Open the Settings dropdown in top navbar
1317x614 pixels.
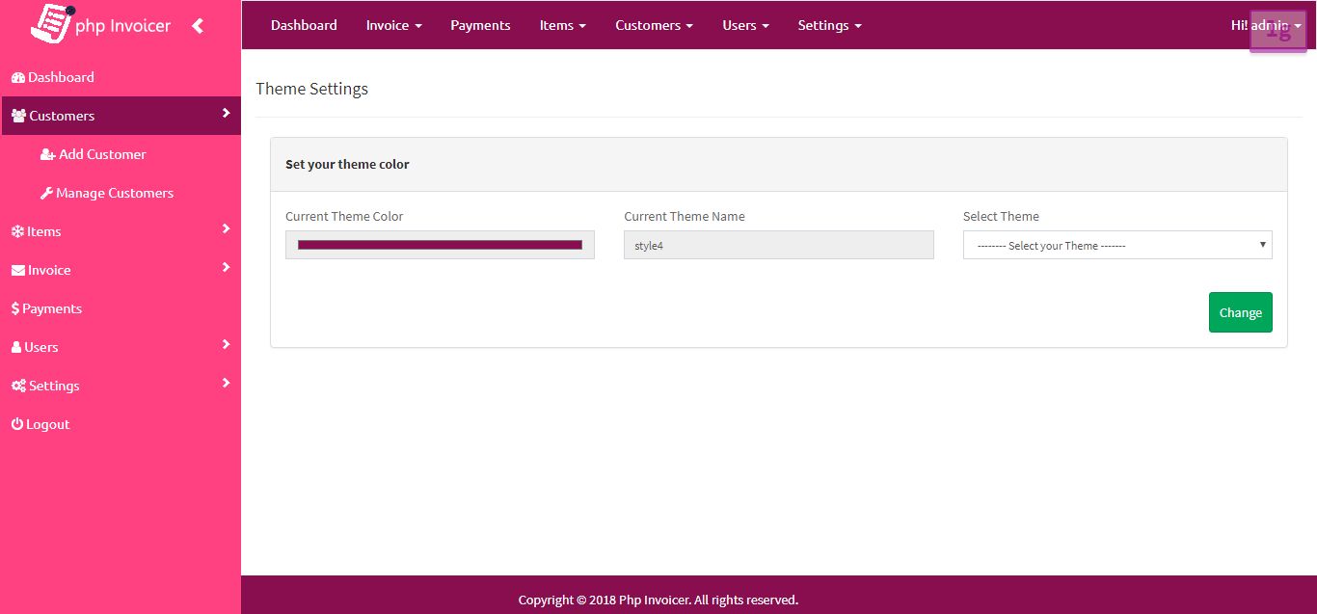click(x=829, y=25)
